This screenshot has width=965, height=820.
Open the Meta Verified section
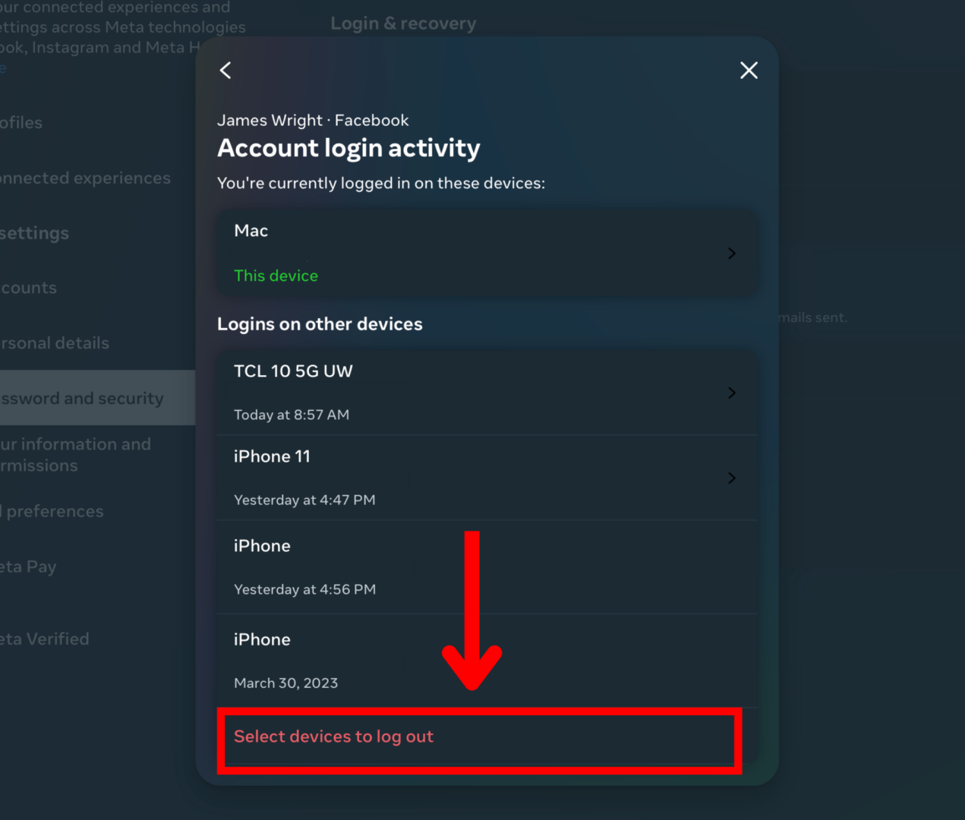tap(44, 639)
